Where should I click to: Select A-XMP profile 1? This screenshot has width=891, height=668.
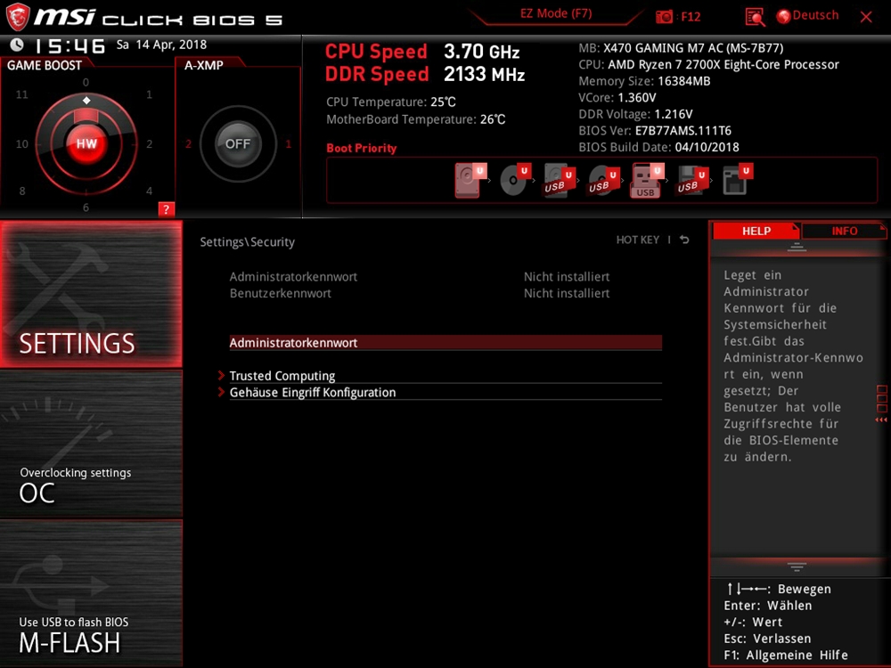pos(288,143)
